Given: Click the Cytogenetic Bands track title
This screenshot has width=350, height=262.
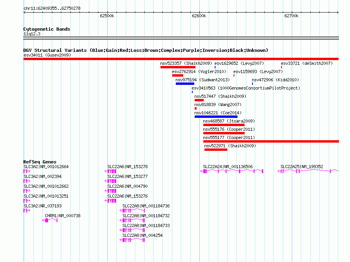Looking at the screenshot, I should 47,29.
